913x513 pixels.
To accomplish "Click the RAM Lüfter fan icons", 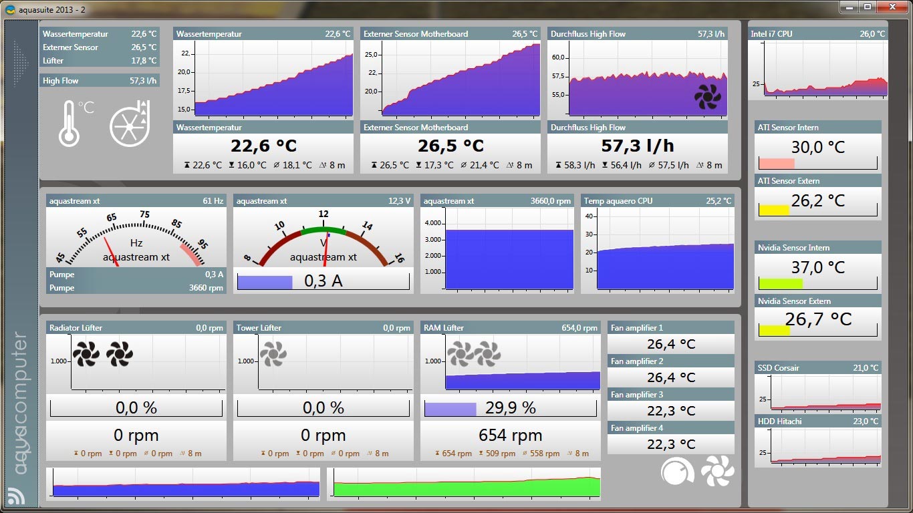I will coord(474,354).
